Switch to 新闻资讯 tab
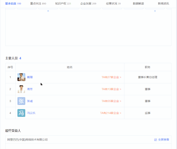This screenshot has width=177, height=149. [163, 4]
